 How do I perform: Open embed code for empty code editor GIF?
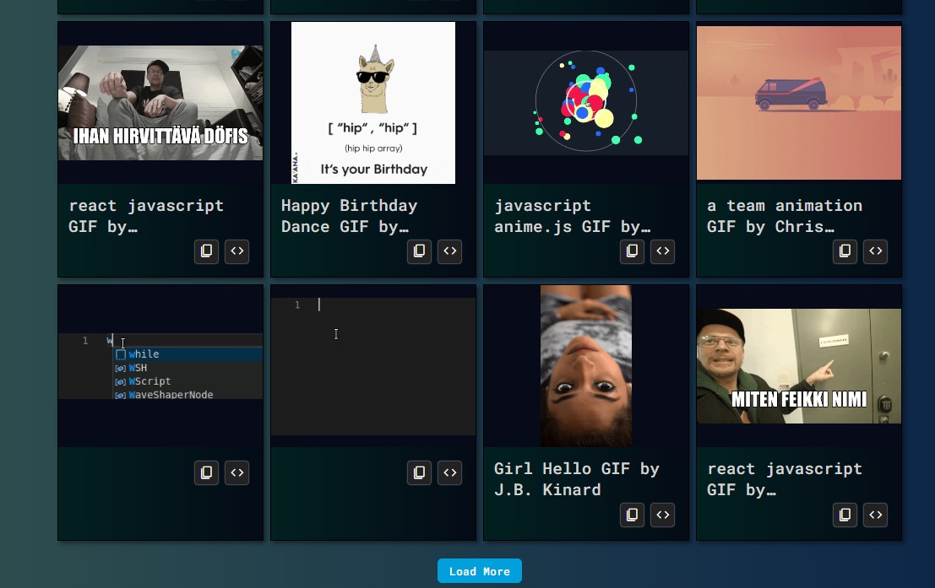(450, 472)
